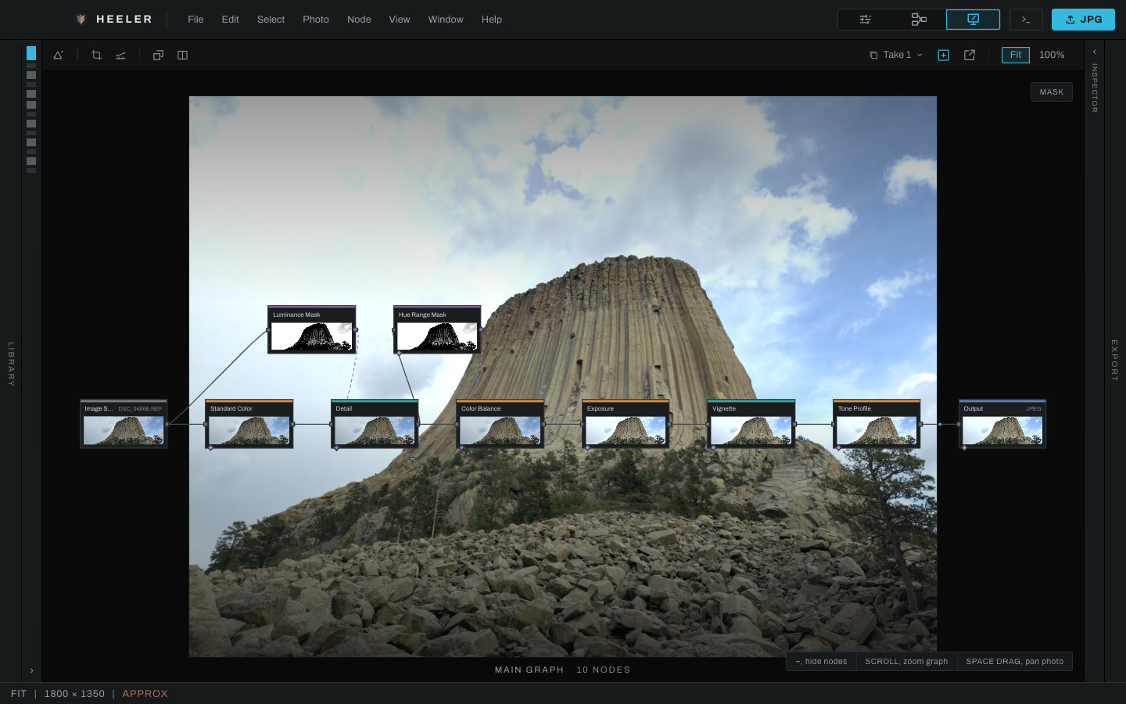This screenshot has height=704, width=1126.
Task: Open the INSPECTOR side panel label
Action: 1094,88
